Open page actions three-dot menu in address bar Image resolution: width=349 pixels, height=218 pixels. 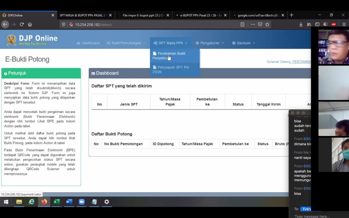click(253, 24)
